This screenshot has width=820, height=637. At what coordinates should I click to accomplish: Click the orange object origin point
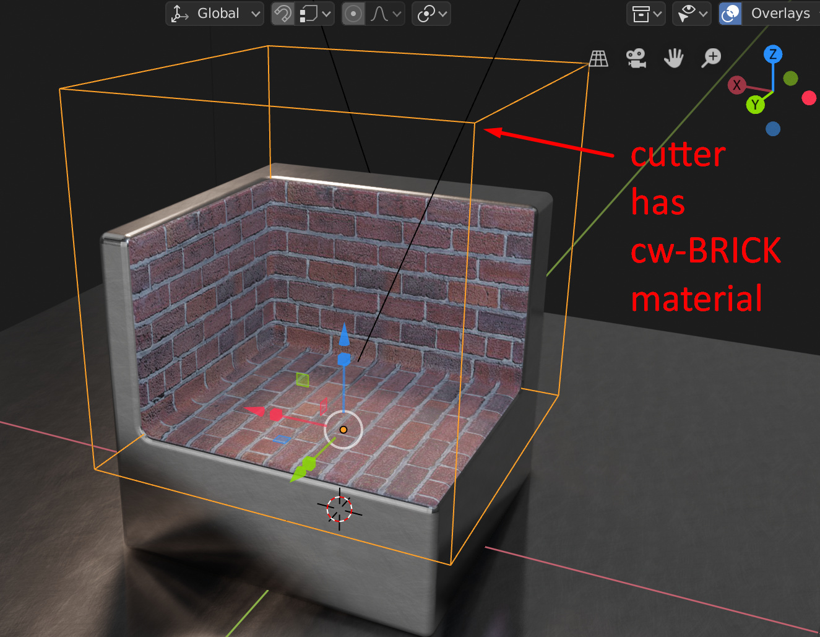343,429
